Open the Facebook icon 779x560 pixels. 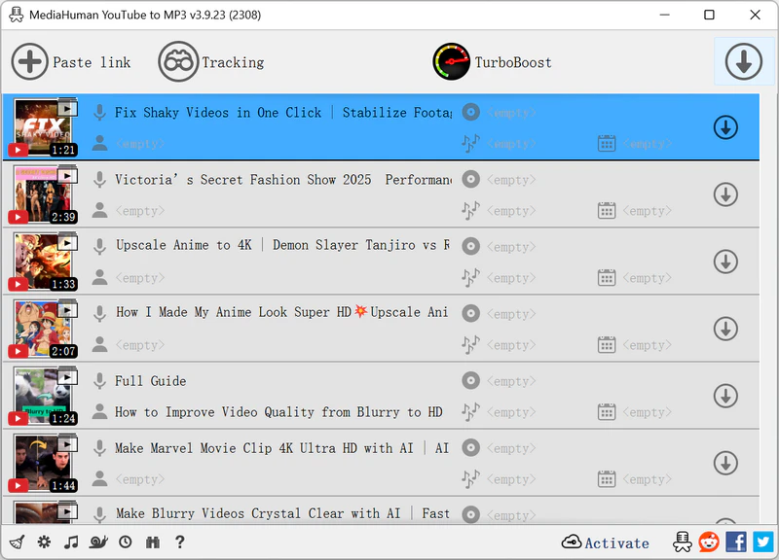click(x=736, y=542)
